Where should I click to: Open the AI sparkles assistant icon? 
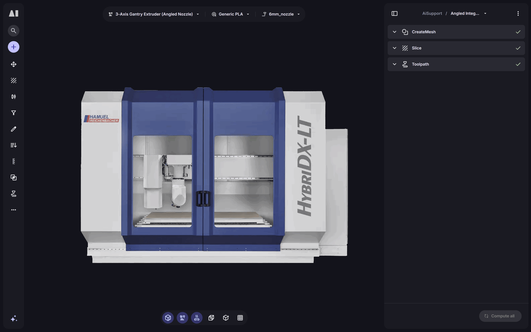(13, 318)
